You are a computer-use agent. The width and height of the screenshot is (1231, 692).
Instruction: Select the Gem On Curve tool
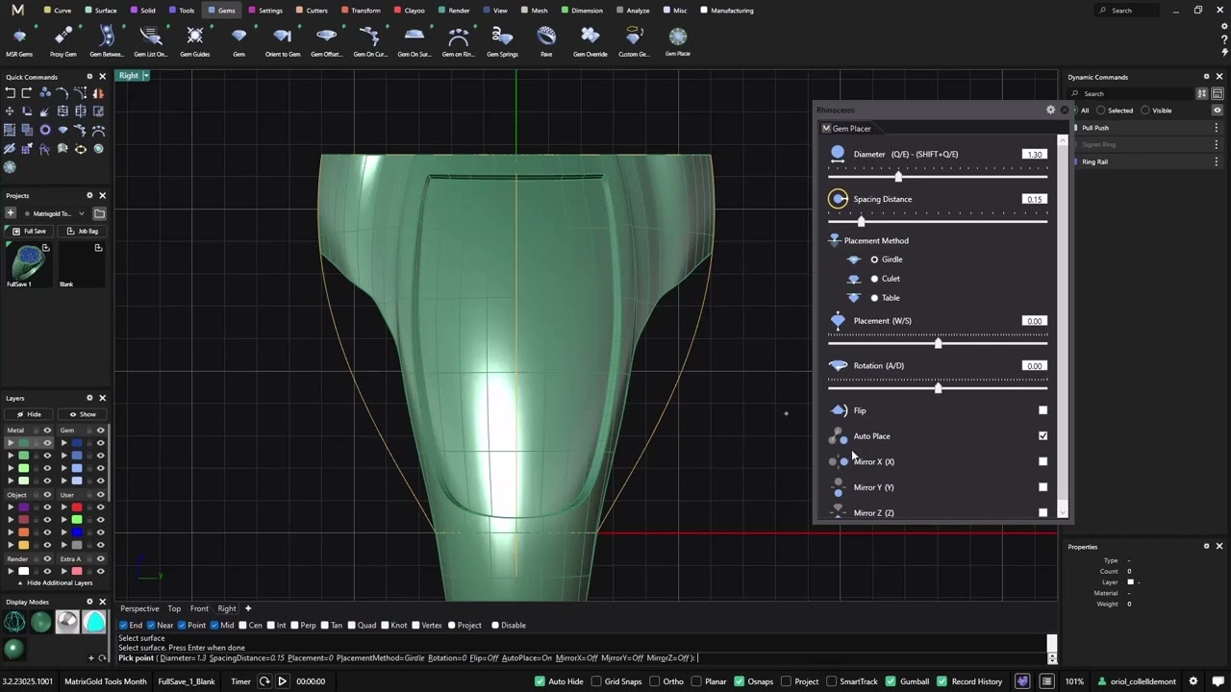pos(370,41)
